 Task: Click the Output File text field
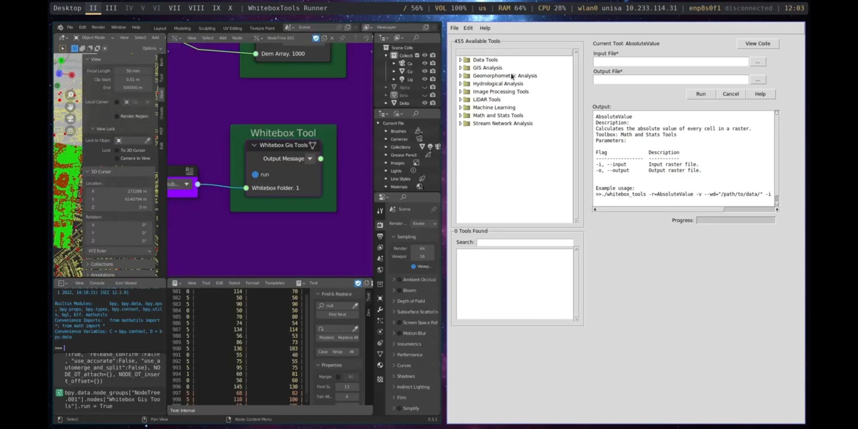coord(671,80)
